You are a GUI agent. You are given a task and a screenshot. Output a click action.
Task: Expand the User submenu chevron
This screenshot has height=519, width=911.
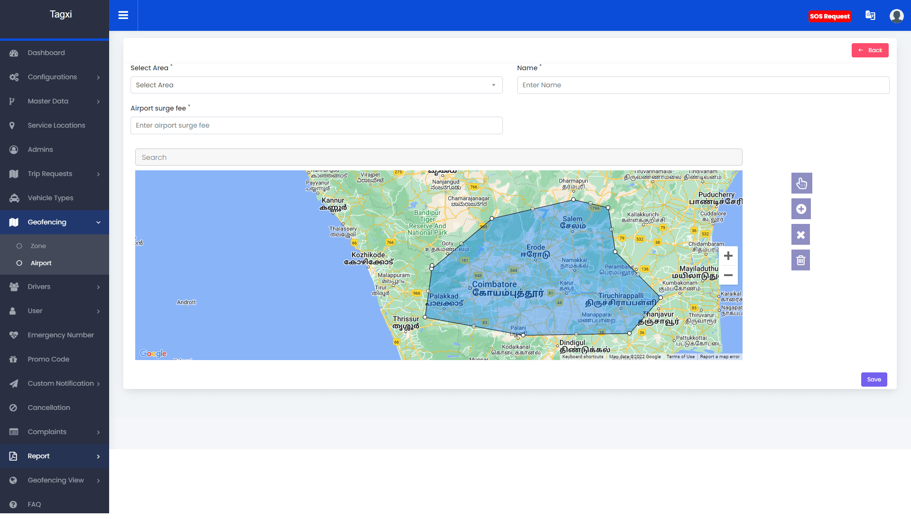pyautogui.click(x=98, y=311)
